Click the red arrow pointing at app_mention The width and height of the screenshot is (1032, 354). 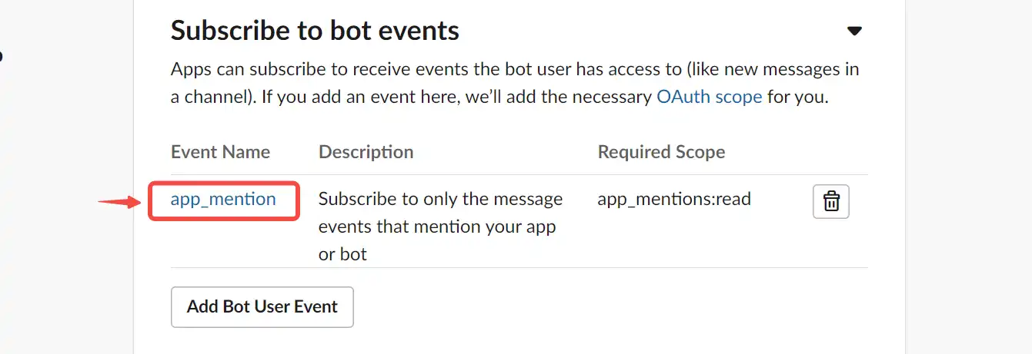121,203
